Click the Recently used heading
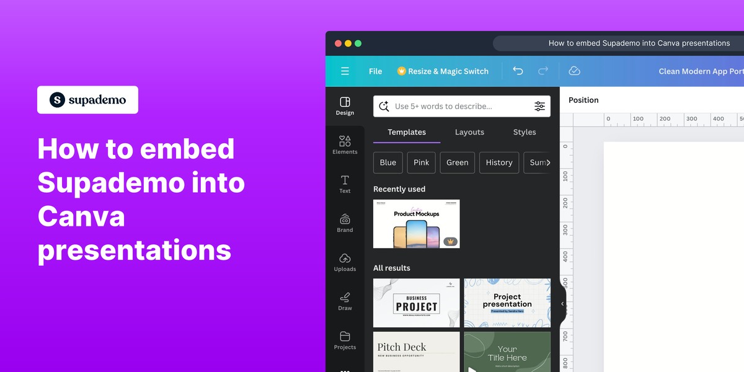 (x=399, y=189)
